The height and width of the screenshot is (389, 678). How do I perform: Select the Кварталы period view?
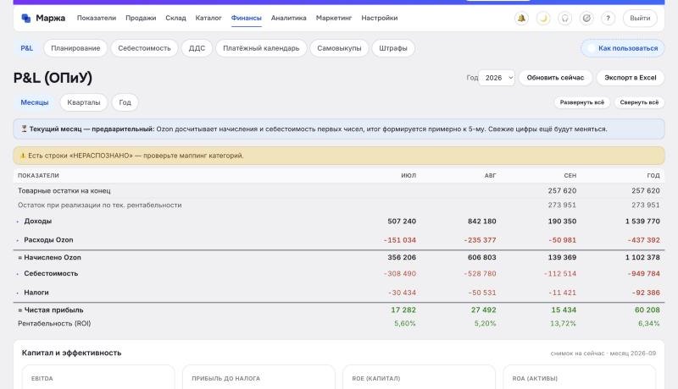click(84, 102)
